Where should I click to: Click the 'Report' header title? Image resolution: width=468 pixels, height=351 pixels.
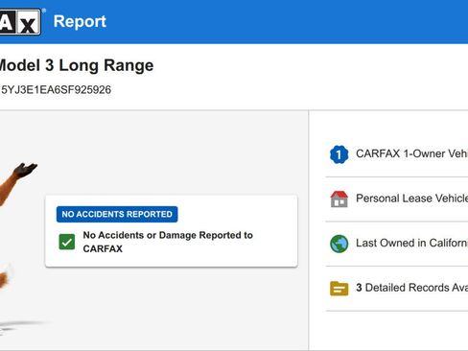click(80, 21)
